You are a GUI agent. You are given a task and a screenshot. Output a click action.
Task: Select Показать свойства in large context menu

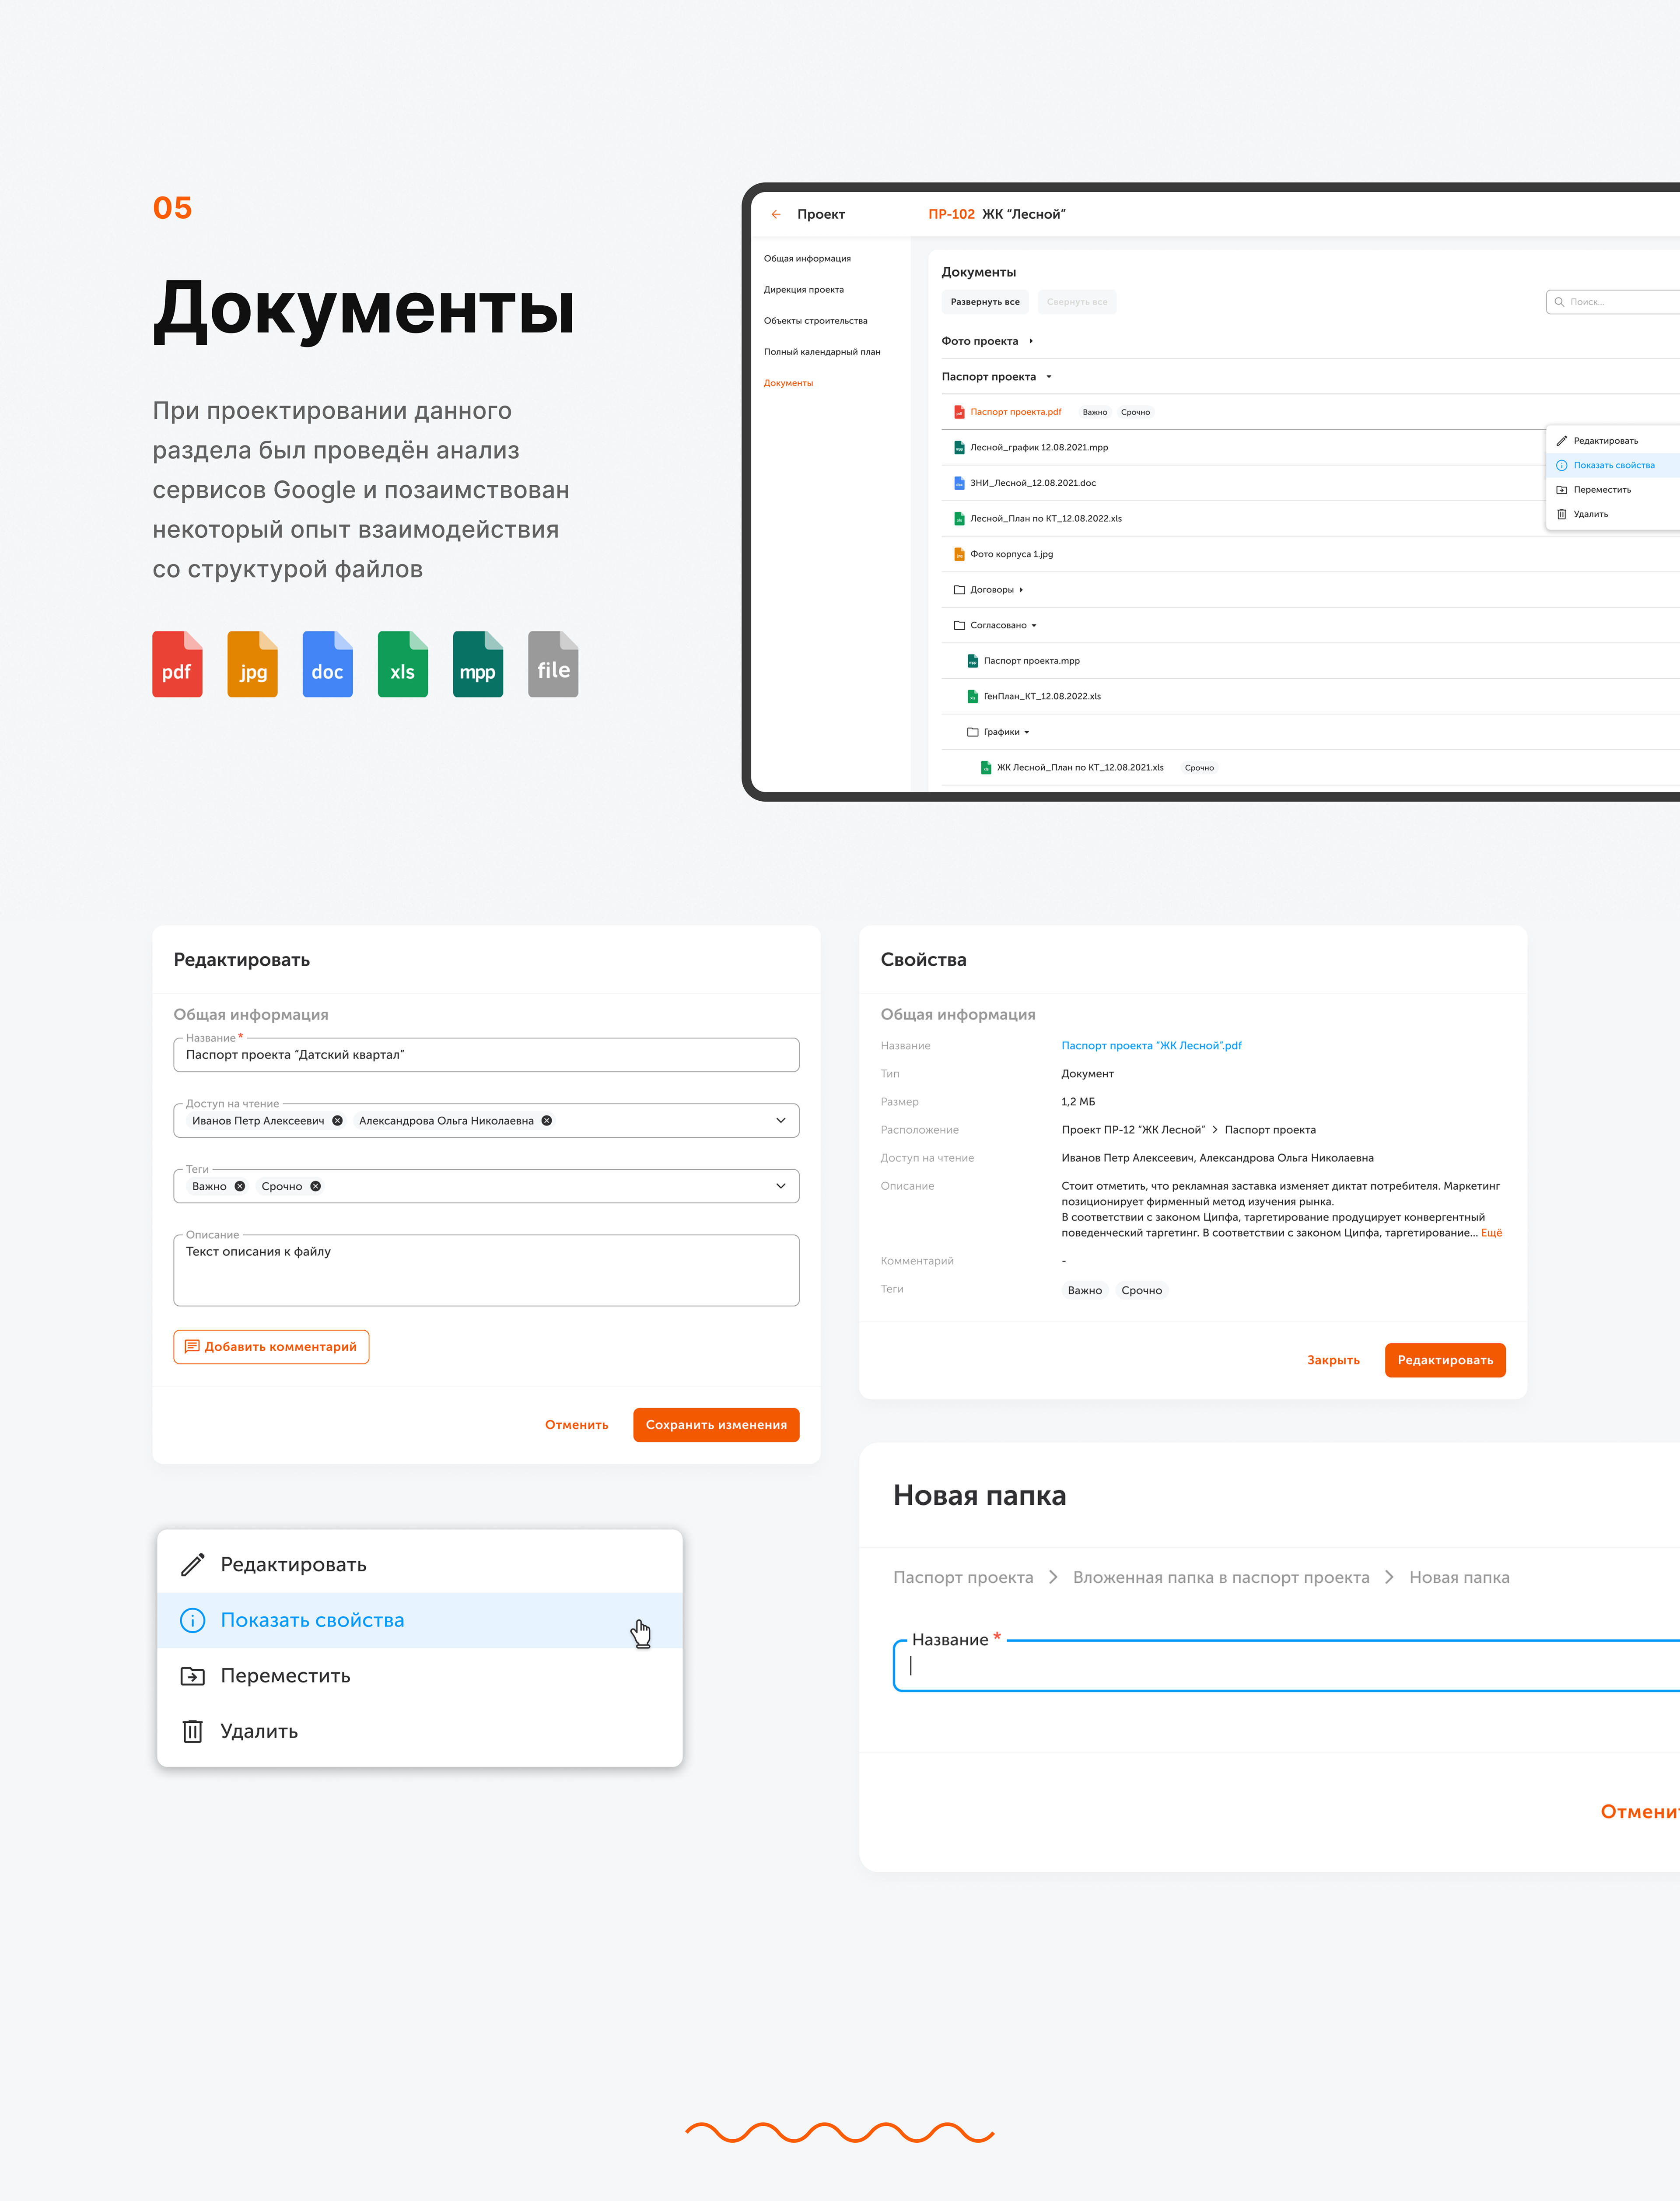pyautogui.click(x=312, y=1620)
